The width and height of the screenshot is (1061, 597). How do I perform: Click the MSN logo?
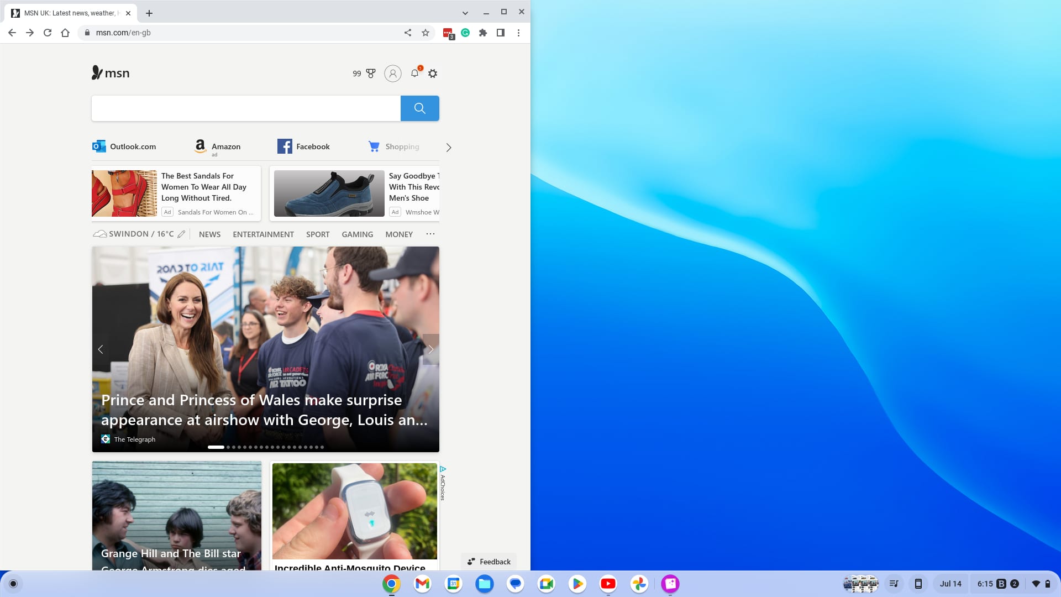click(x=111, y=73)
